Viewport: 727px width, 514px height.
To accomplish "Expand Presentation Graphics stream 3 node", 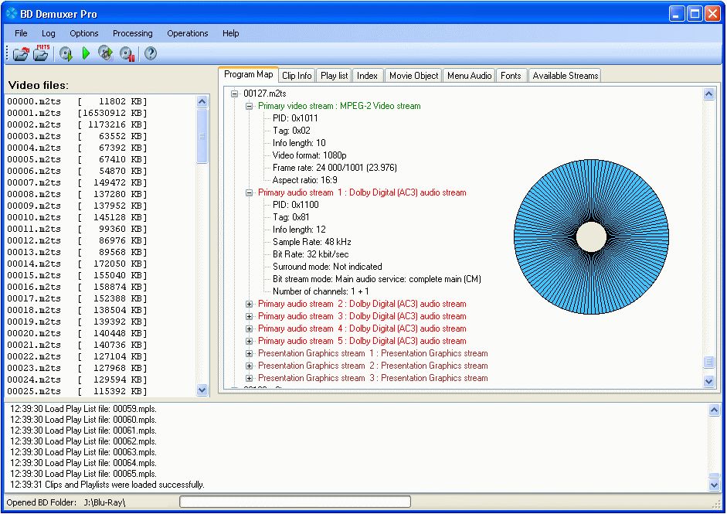I will [249, 378].
